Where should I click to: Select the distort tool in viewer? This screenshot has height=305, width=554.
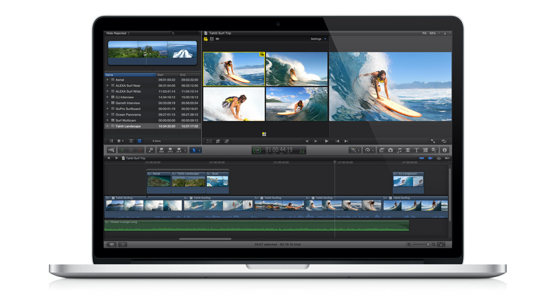point(227,141)
